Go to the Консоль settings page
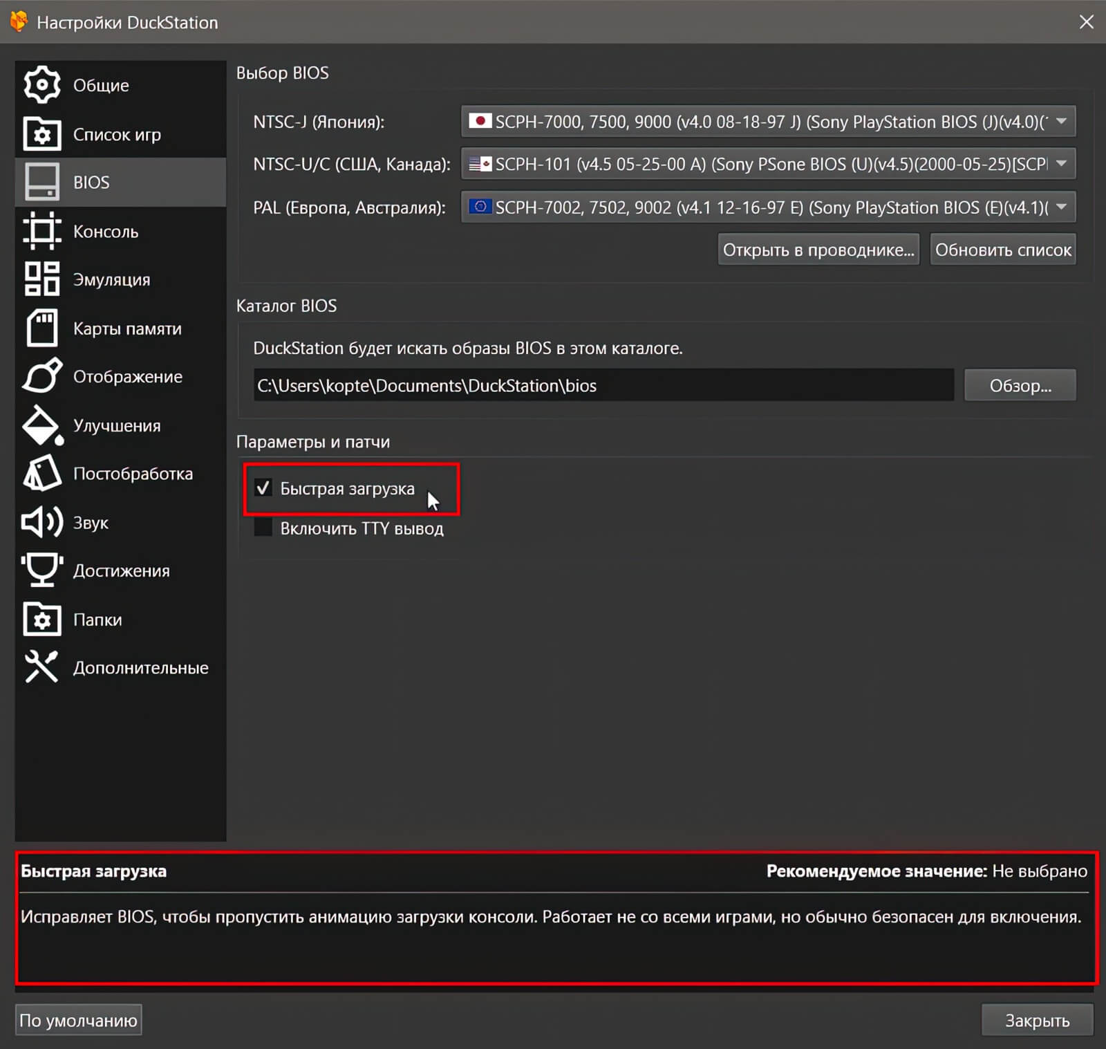The width and height of the screenshot is (1106, 1049). pos(120,231)
